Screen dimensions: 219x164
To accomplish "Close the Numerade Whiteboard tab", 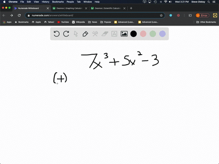I will [48, 8].
